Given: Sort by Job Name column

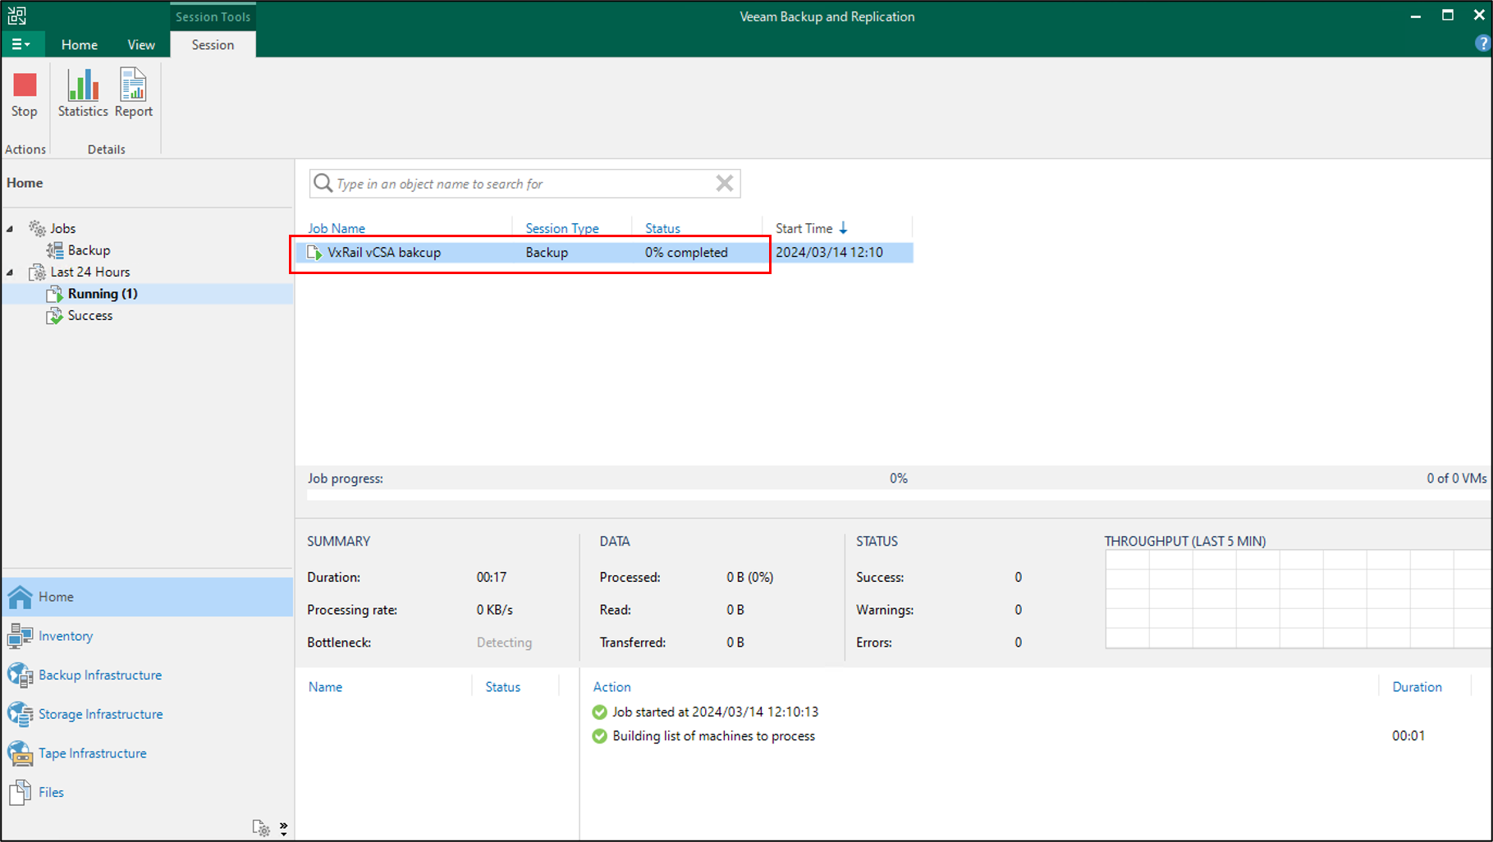Looking at the screenshot, I should [x=337, y=228].
